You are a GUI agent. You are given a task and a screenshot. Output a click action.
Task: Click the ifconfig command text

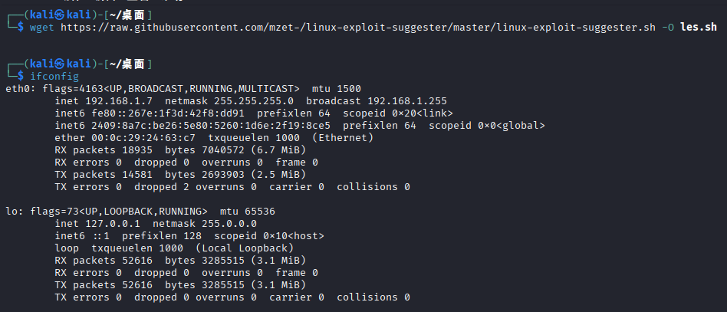[54, 76]
